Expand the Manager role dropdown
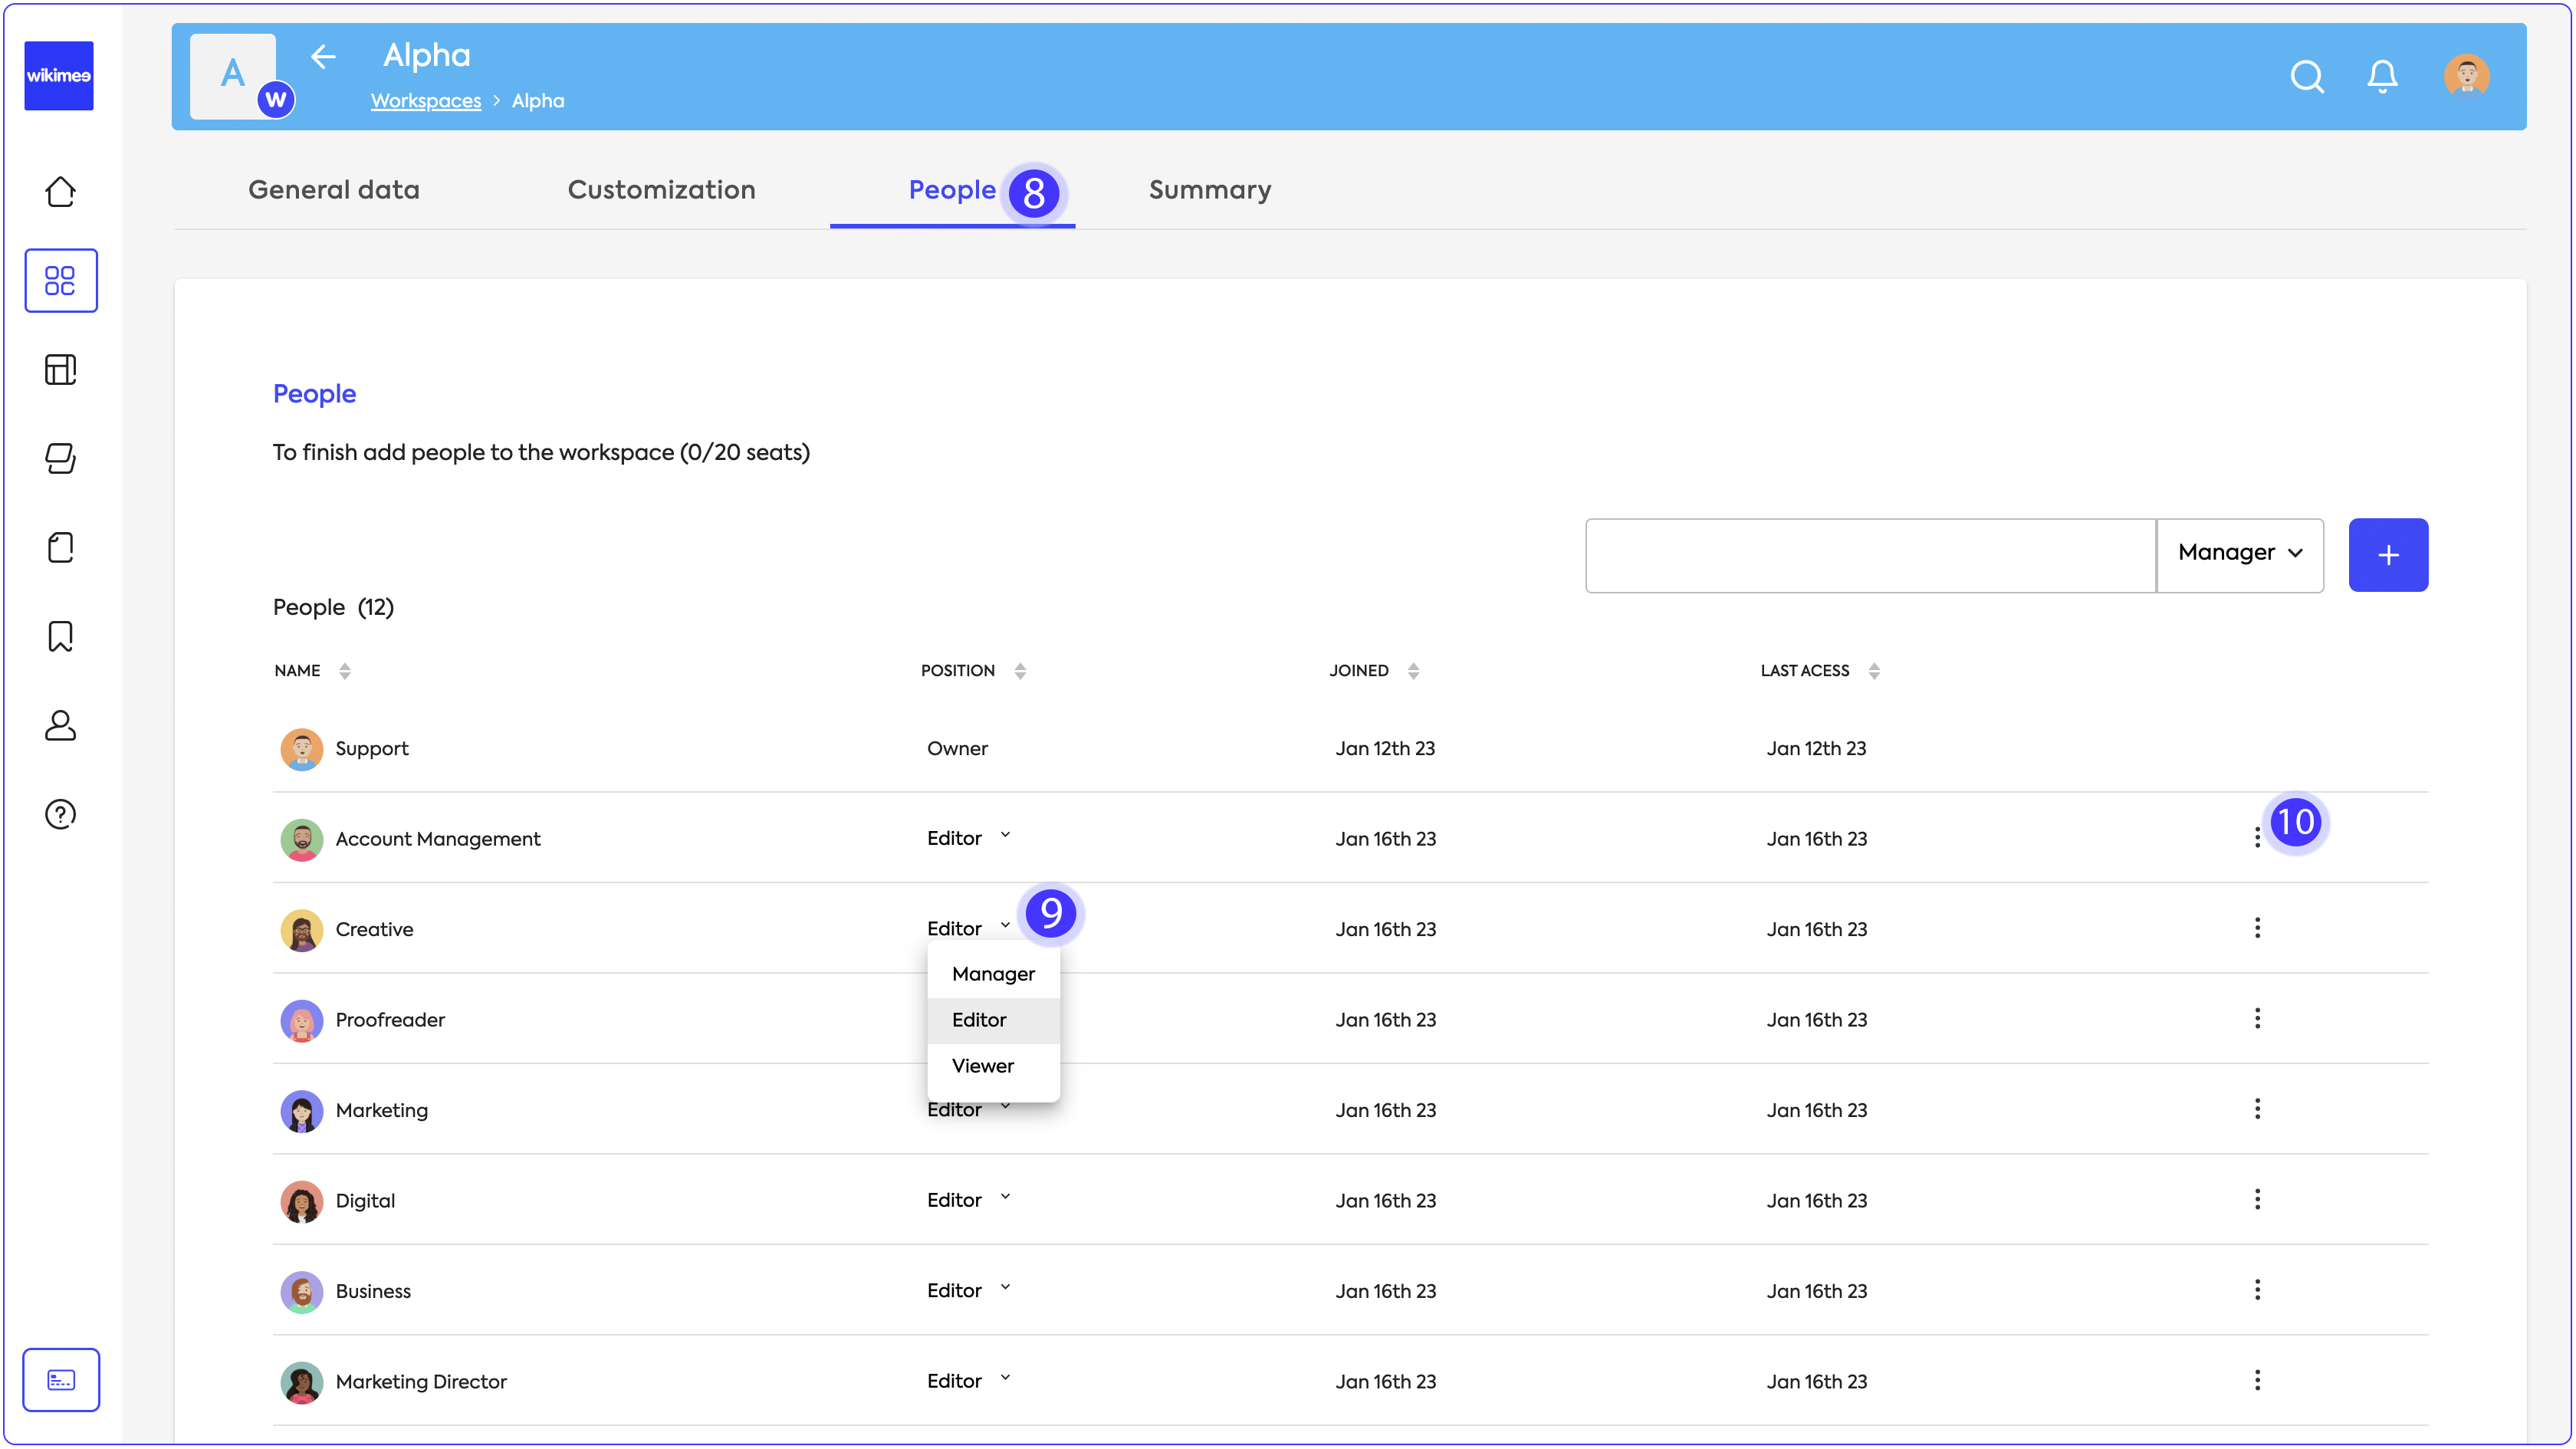 (2239, 553)
